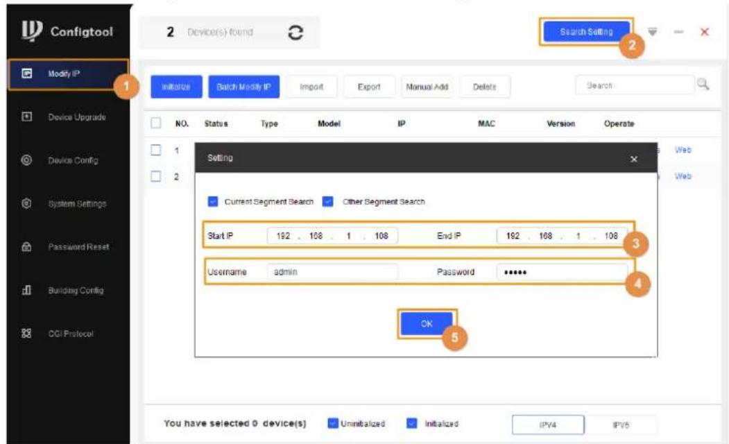Click the device Search input field
The height and width of the screenshot is (444, 729).
pos(634,85)
